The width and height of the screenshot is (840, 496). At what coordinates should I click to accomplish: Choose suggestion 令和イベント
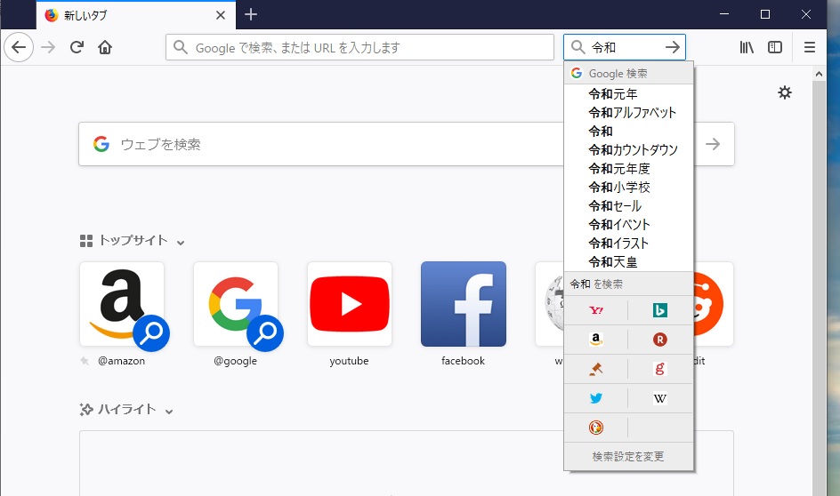point(628,225)
